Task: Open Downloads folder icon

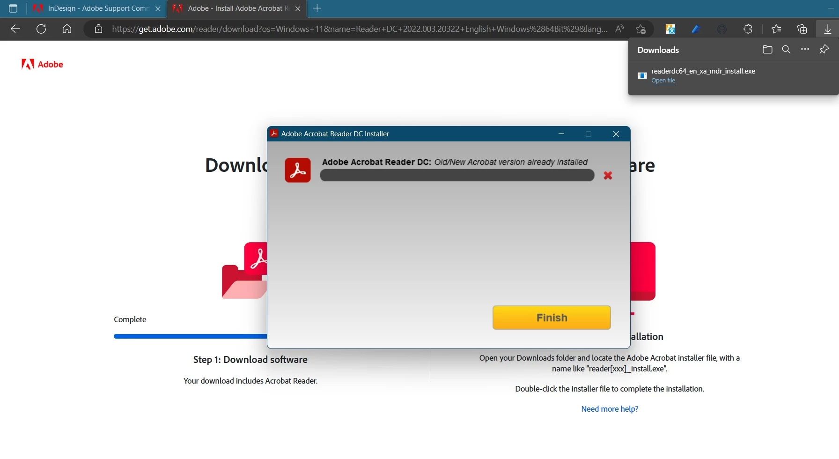Action: tap(767, 50)
